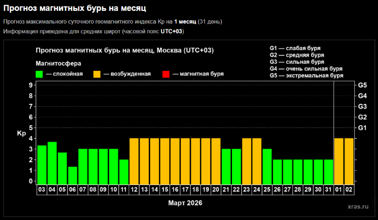Select the orange bar for day 20
Image resolution: width=378 pixels, height=220 pixels.
pos(216,161)
